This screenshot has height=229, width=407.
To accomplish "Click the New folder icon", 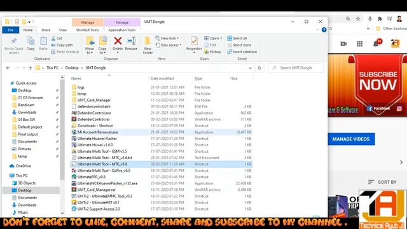I will (148, 41).
